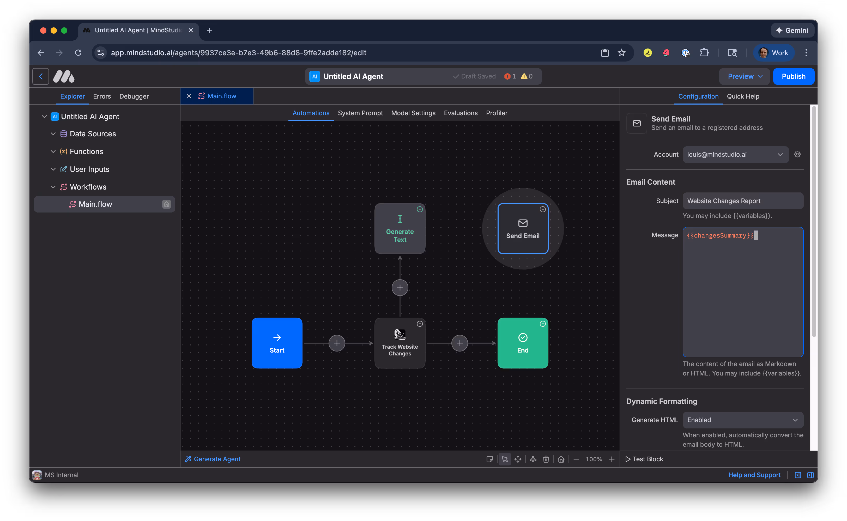This screenshot has height=521, width=847.
Task: Open the Generate HTML dropdown set to Enabled
Action: pyautogui.click(x=743, y=420)
